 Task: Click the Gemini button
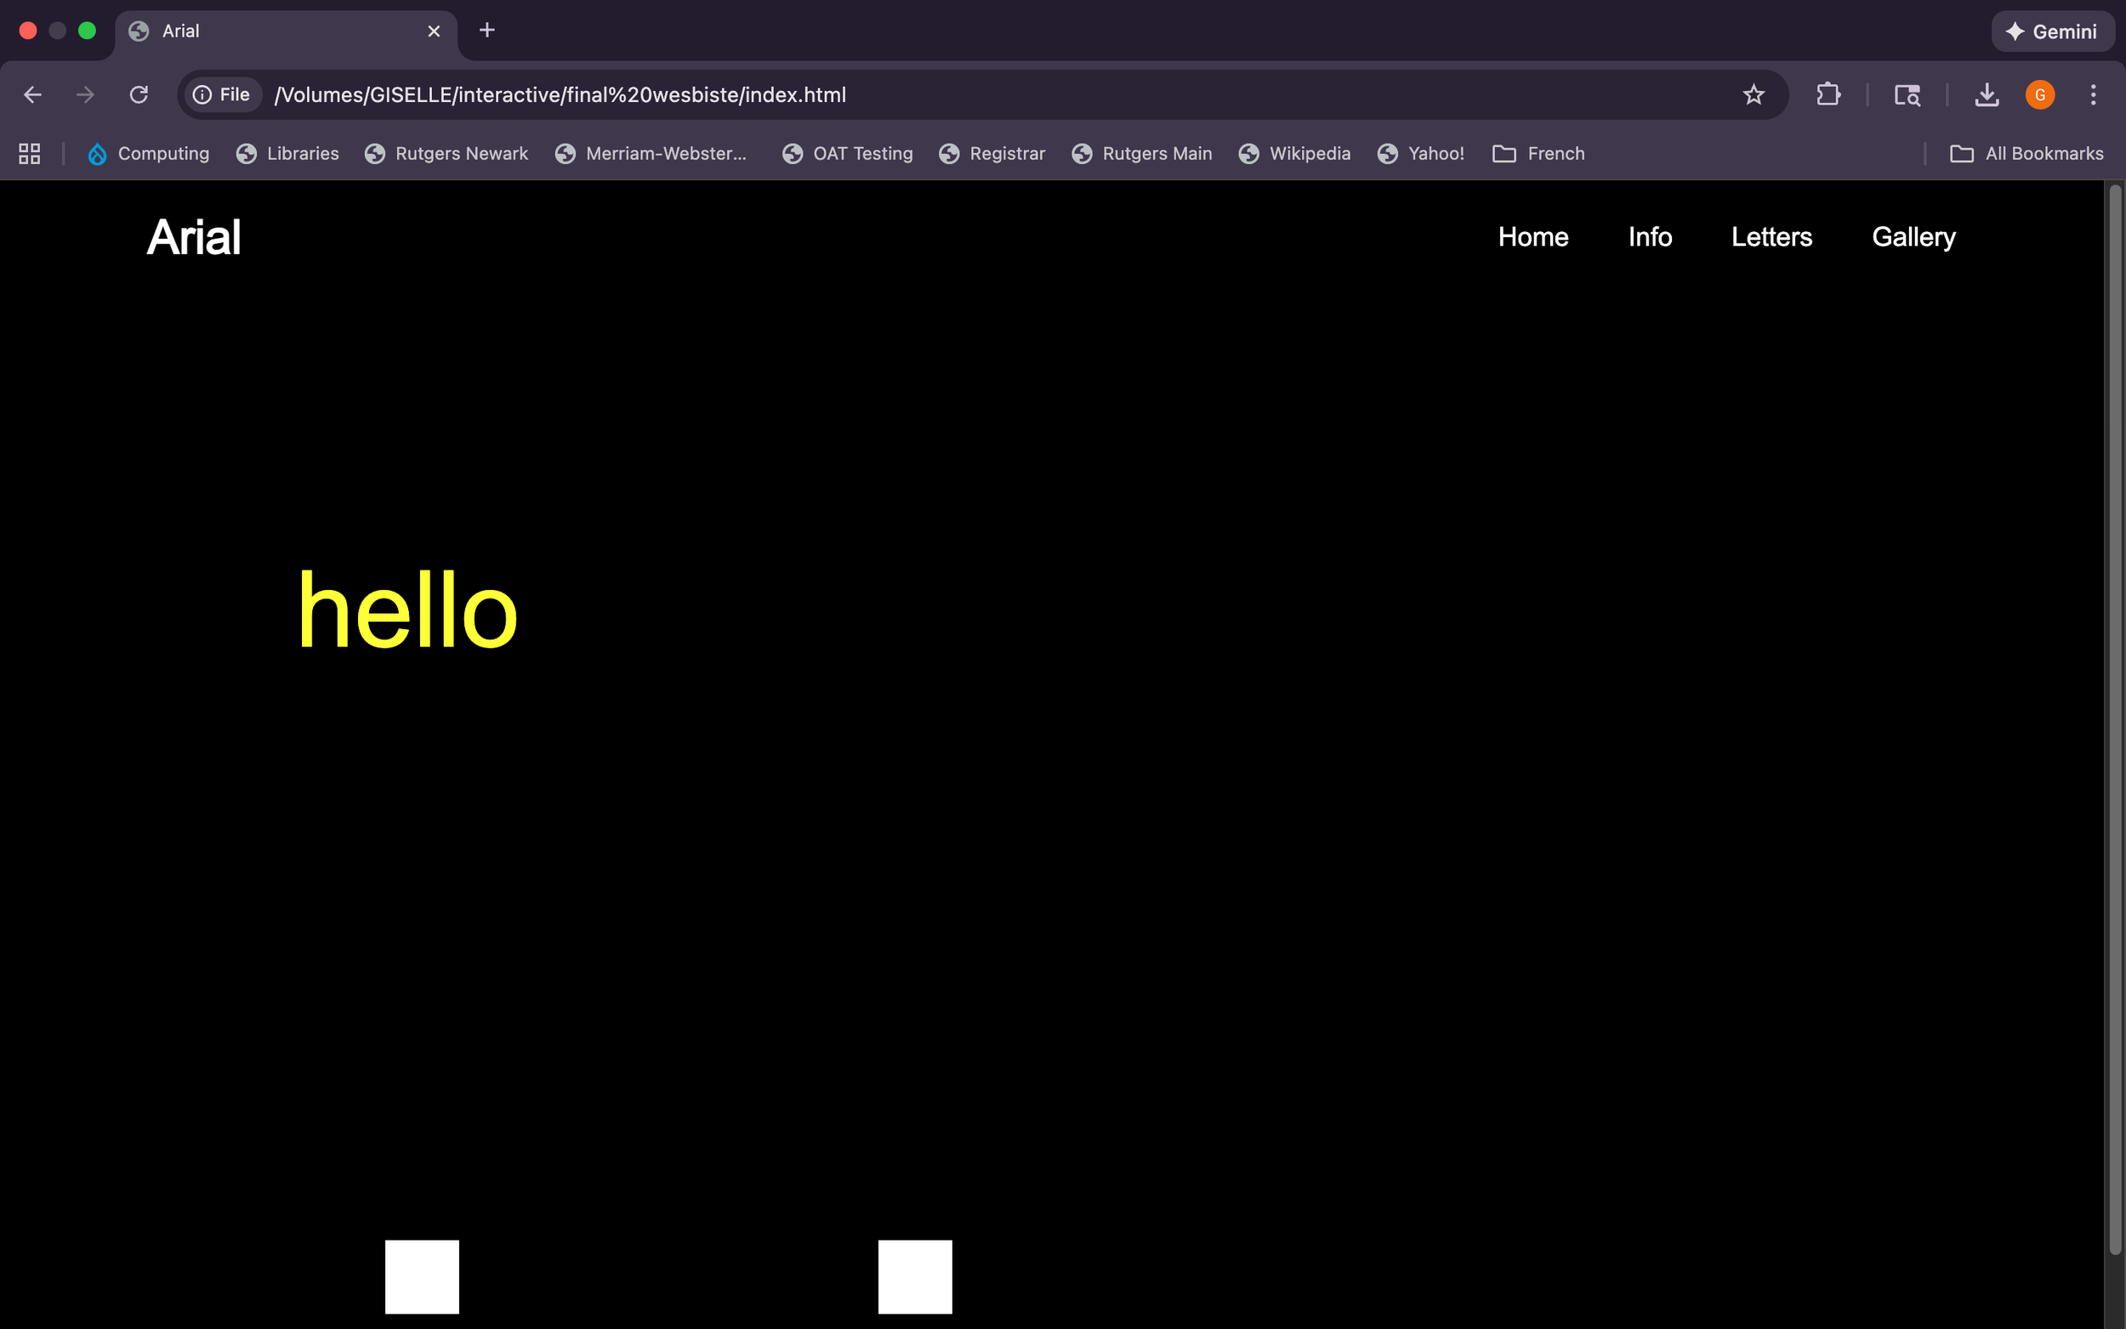(2053, 31)
